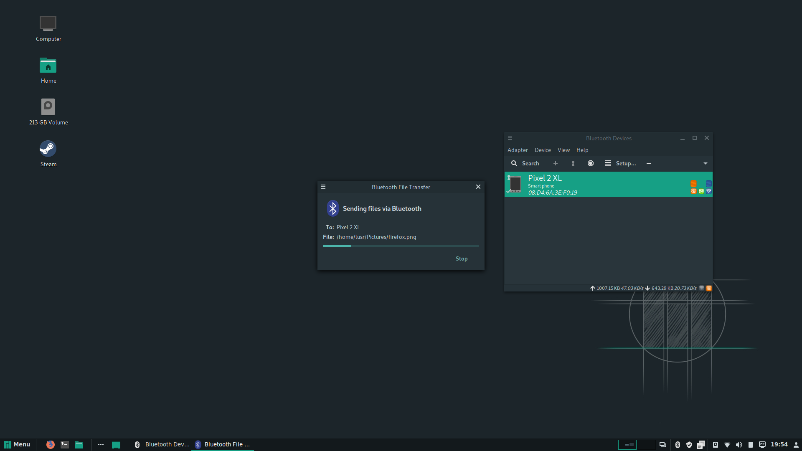The image size is (802, 451).
Task: Click the upload speed 47.03 KB/s text
Action: pyautogui.click(x=632, y=288)
